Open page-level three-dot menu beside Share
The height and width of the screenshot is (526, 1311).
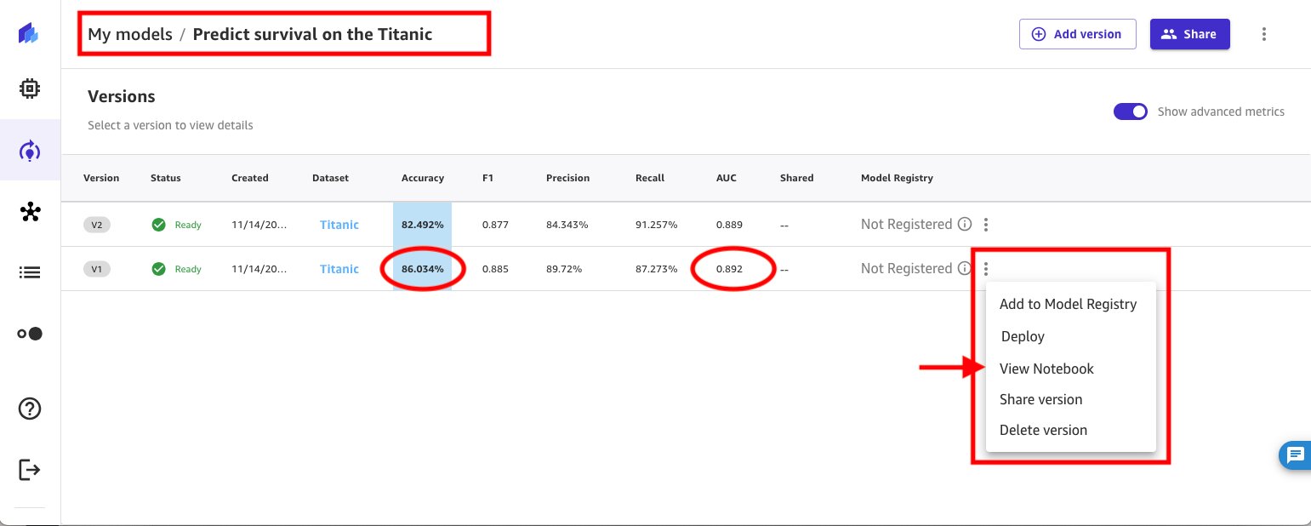point(1264,34)
